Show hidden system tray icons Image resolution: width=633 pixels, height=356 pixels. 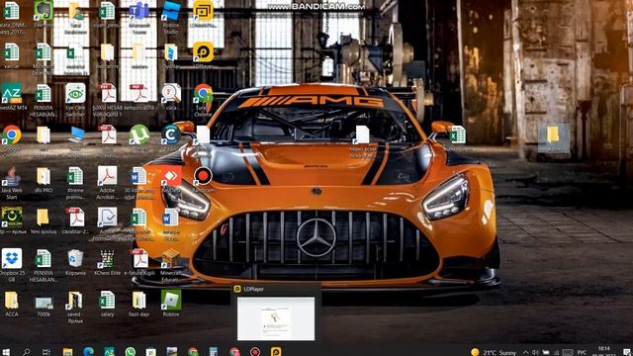525,352
